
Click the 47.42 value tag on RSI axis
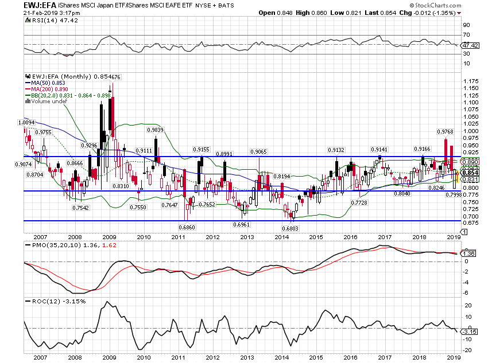coord(470,46)
